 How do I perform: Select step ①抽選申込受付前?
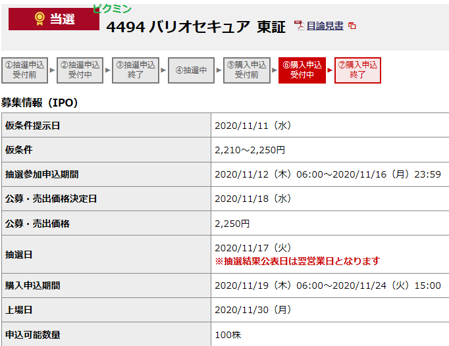tap(24, 70)
